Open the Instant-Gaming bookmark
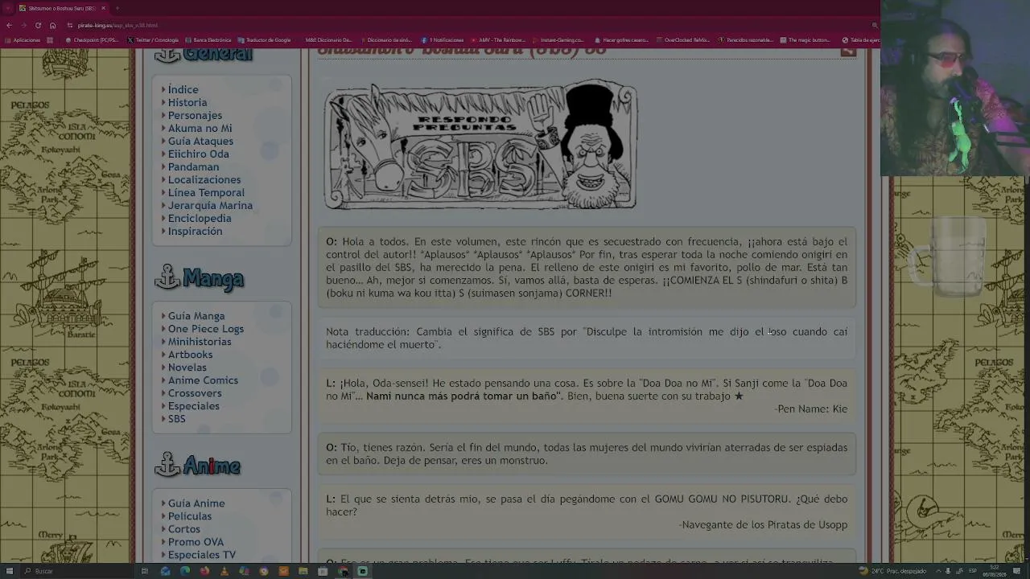 (x=559, y=40)
